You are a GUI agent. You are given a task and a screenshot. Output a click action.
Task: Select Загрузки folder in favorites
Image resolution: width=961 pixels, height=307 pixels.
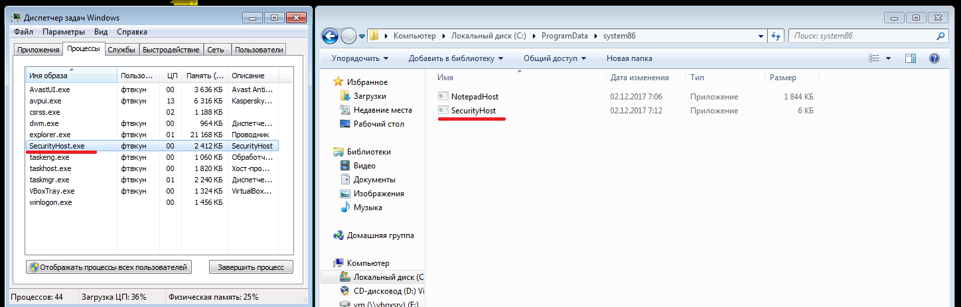[370, 96]
